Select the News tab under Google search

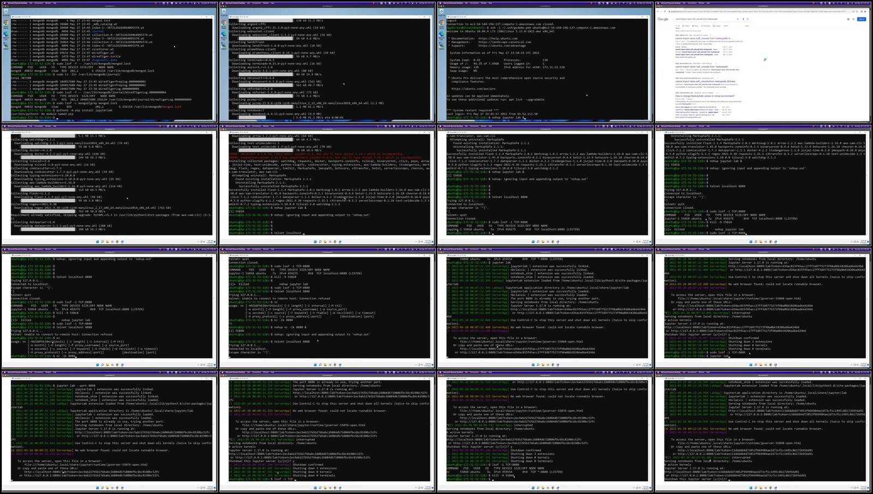[695, 26]
